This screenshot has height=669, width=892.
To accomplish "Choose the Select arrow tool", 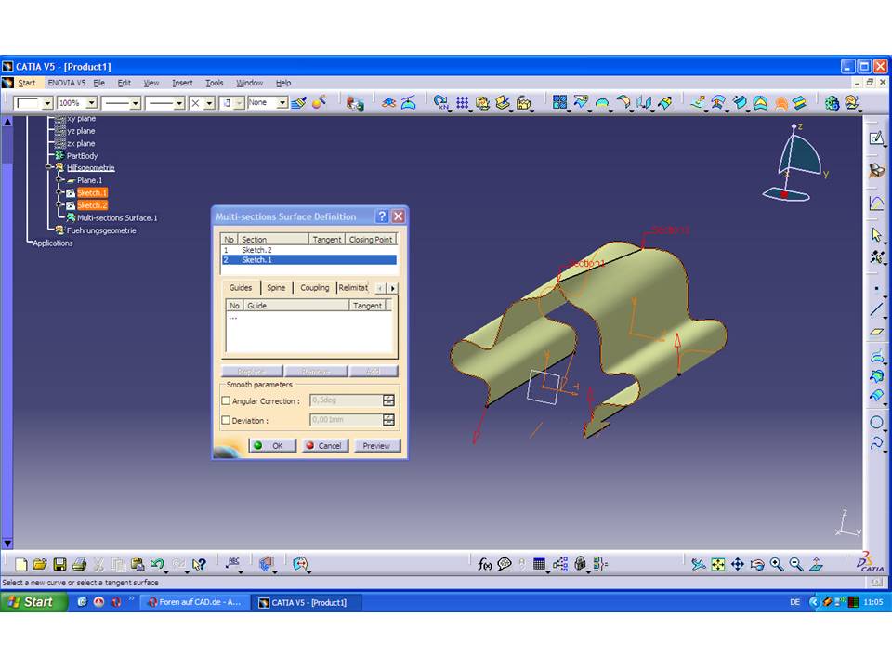I will (x=876, y=234).
